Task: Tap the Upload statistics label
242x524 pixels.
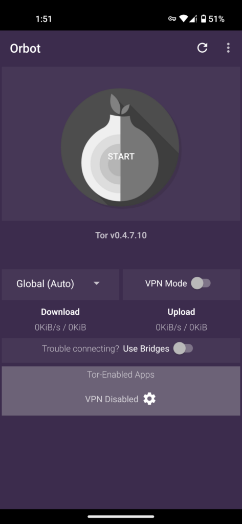Action: (x=182, y=312)
